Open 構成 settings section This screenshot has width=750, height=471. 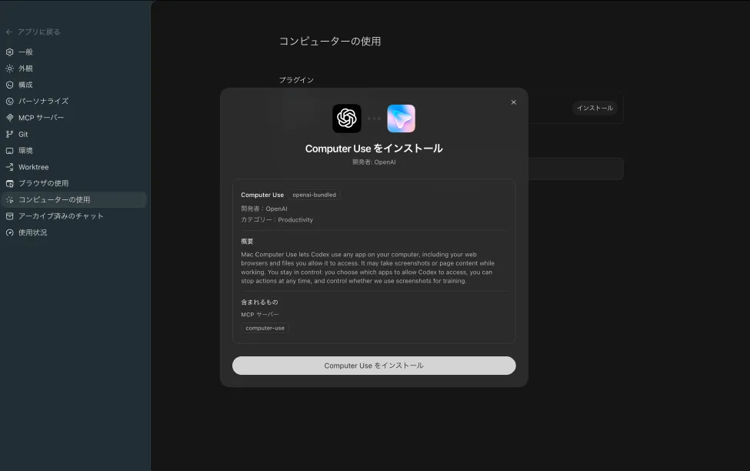pos(74,85)
